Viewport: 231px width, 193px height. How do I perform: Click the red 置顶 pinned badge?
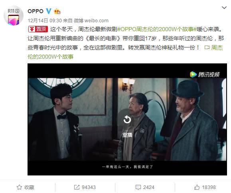[38, 29]
